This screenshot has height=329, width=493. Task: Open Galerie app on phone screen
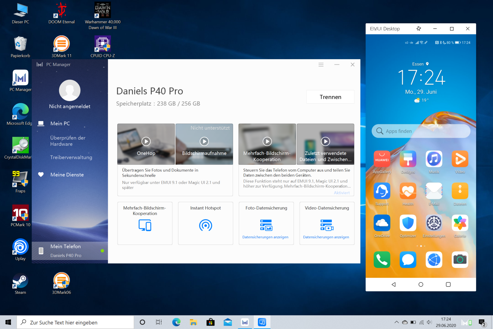(x=460, y=223)
